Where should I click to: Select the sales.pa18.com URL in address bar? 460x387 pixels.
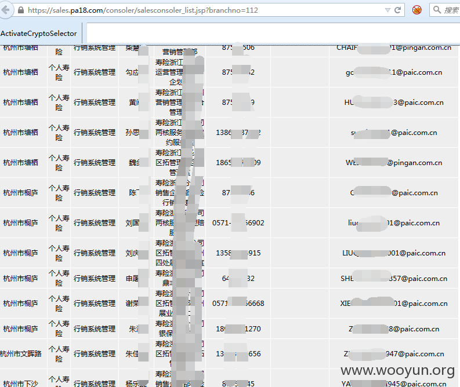tap(143, 10)
